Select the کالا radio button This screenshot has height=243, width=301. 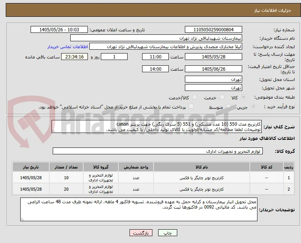[243, 97]
